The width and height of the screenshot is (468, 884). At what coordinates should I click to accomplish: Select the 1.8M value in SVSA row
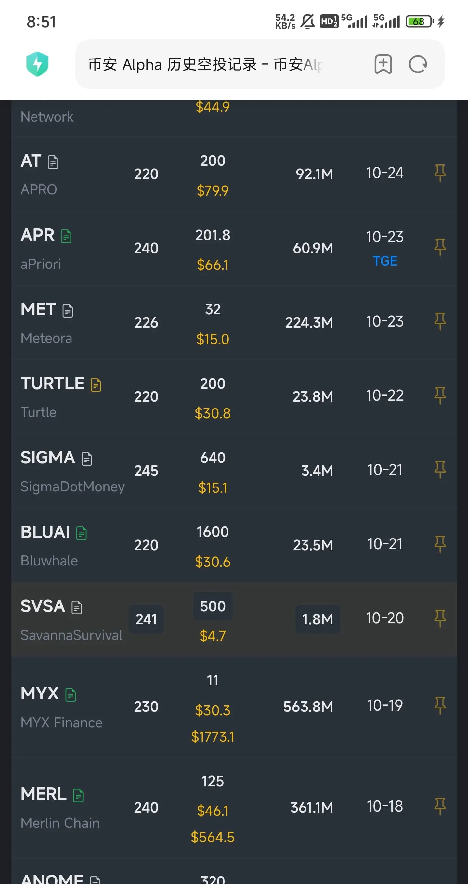point(318,619)
